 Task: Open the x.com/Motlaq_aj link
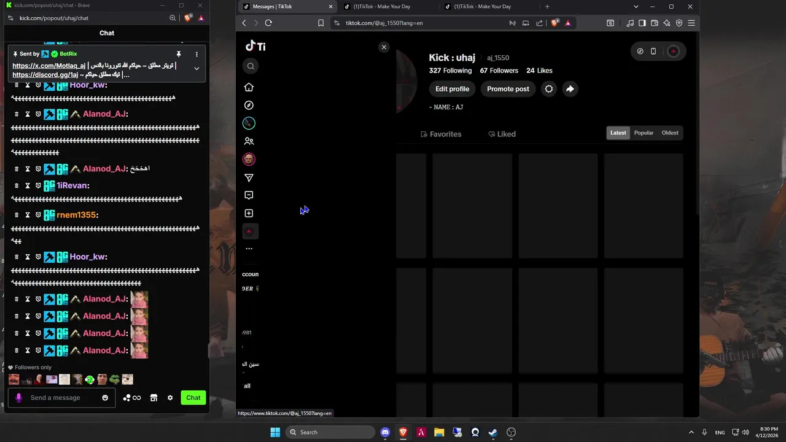pos(49,66)
